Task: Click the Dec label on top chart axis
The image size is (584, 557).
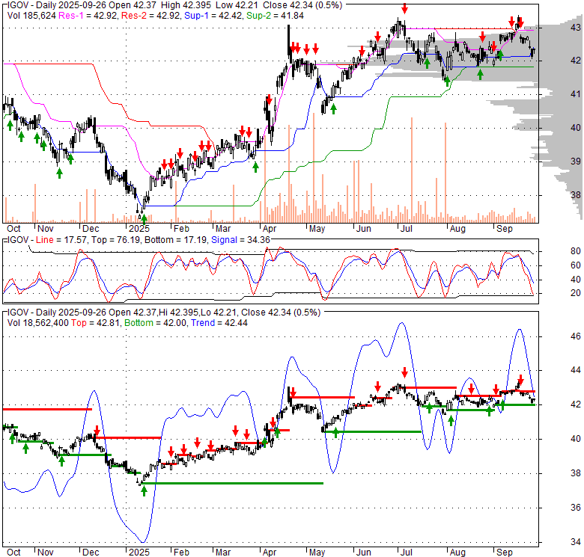Action: coord(91,229)
